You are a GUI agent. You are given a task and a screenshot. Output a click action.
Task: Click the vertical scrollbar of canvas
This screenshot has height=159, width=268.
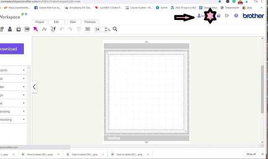(263, 89)
